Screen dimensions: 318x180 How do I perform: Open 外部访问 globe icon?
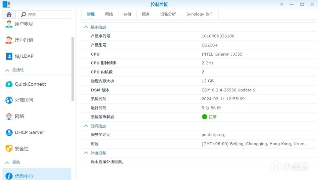coord(9,100)
